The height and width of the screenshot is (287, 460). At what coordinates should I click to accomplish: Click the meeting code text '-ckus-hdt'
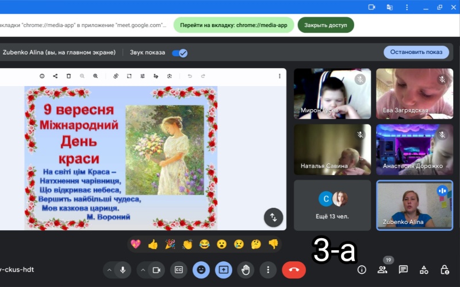click(x=17, y=270)
